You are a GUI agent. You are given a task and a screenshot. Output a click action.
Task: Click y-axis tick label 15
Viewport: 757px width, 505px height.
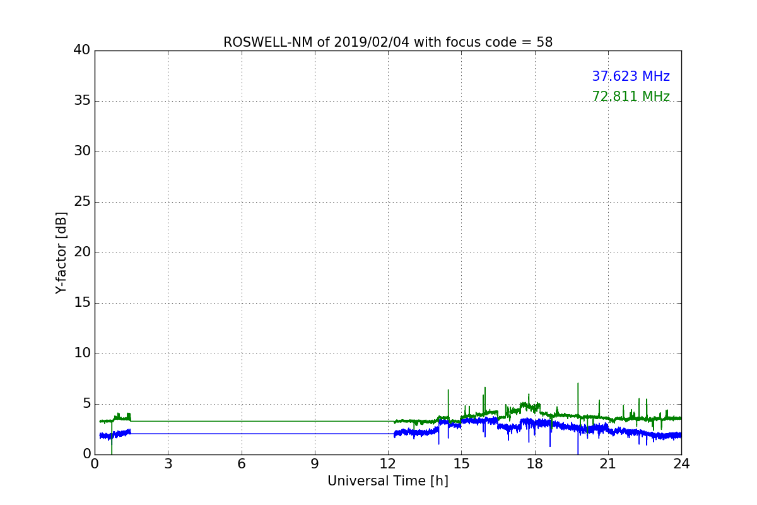[x=82, y=303]
